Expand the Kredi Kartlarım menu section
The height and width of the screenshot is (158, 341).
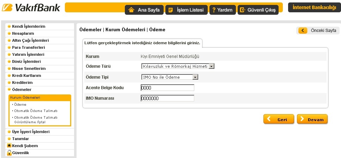26,75
